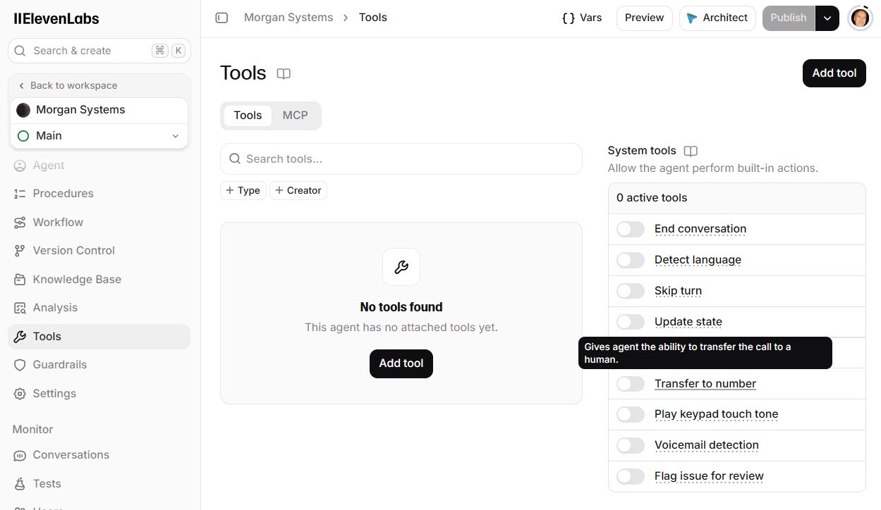
Task: Enable the Detect language toggle
Action: coord(631,260)
